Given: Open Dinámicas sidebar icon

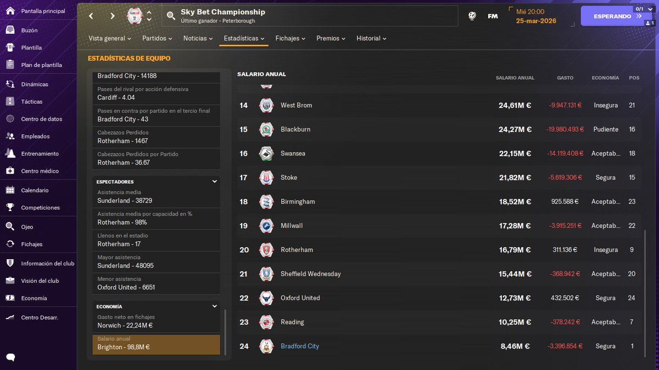Looking at the screenshot, I should 10,84.
